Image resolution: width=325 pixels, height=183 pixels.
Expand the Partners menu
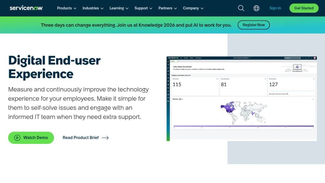click(168, 8)
